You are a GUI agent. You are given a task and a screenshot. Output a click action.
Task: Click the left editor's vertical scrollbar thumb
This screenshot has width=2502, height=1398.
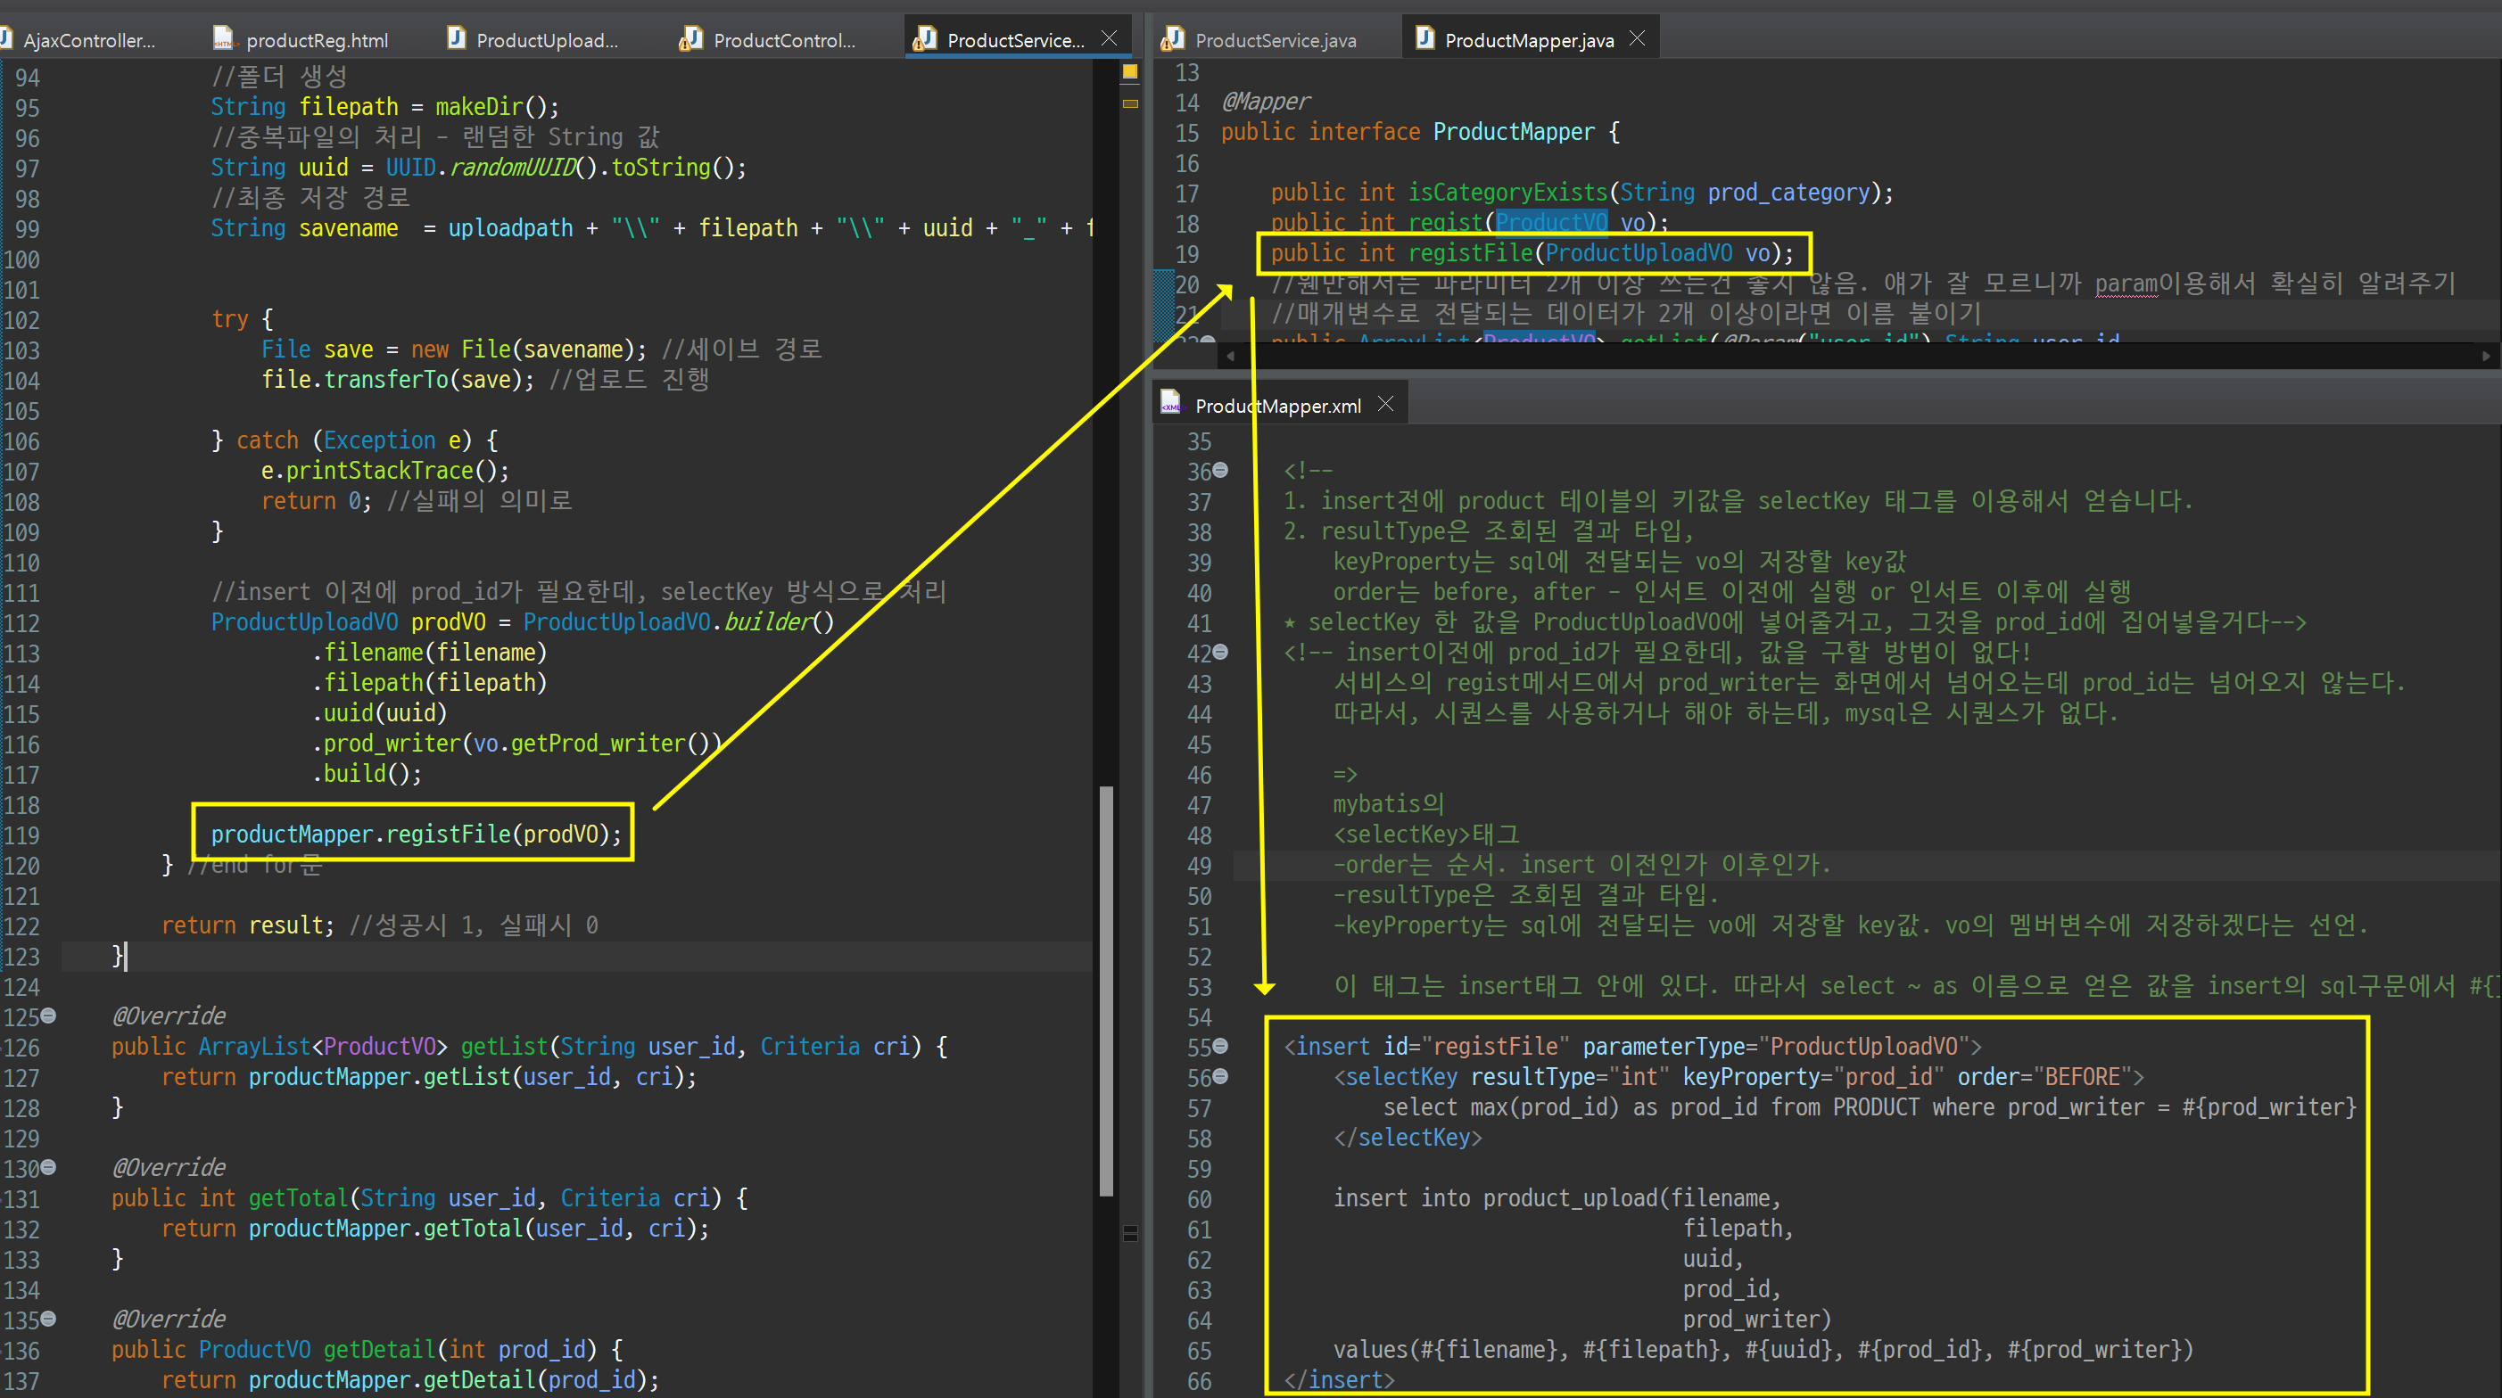[x=1105, y=991]
